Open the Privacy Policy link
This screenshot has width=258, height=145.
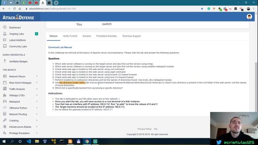144,129
